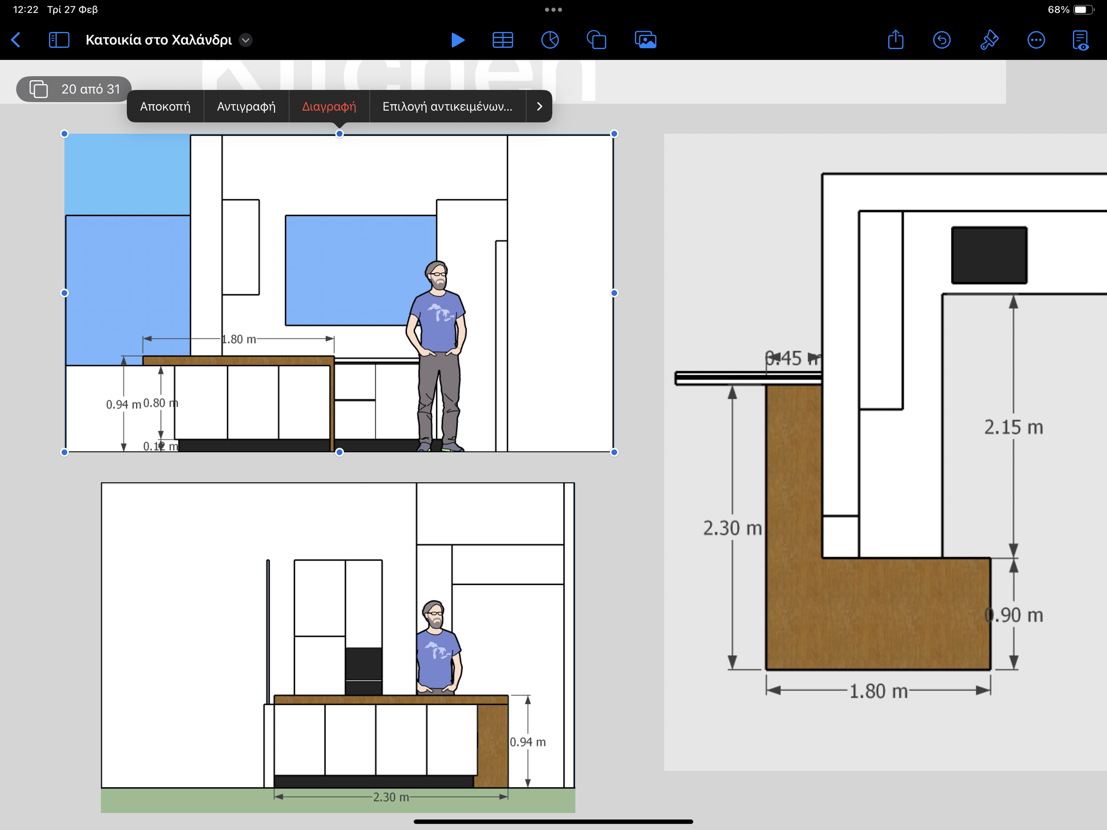
Task: Toggle the presenter notes view icon
Action: click(1080, 39)
